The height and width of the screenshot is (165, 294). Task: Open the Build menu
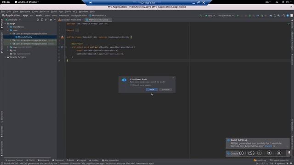click(54, 11)
